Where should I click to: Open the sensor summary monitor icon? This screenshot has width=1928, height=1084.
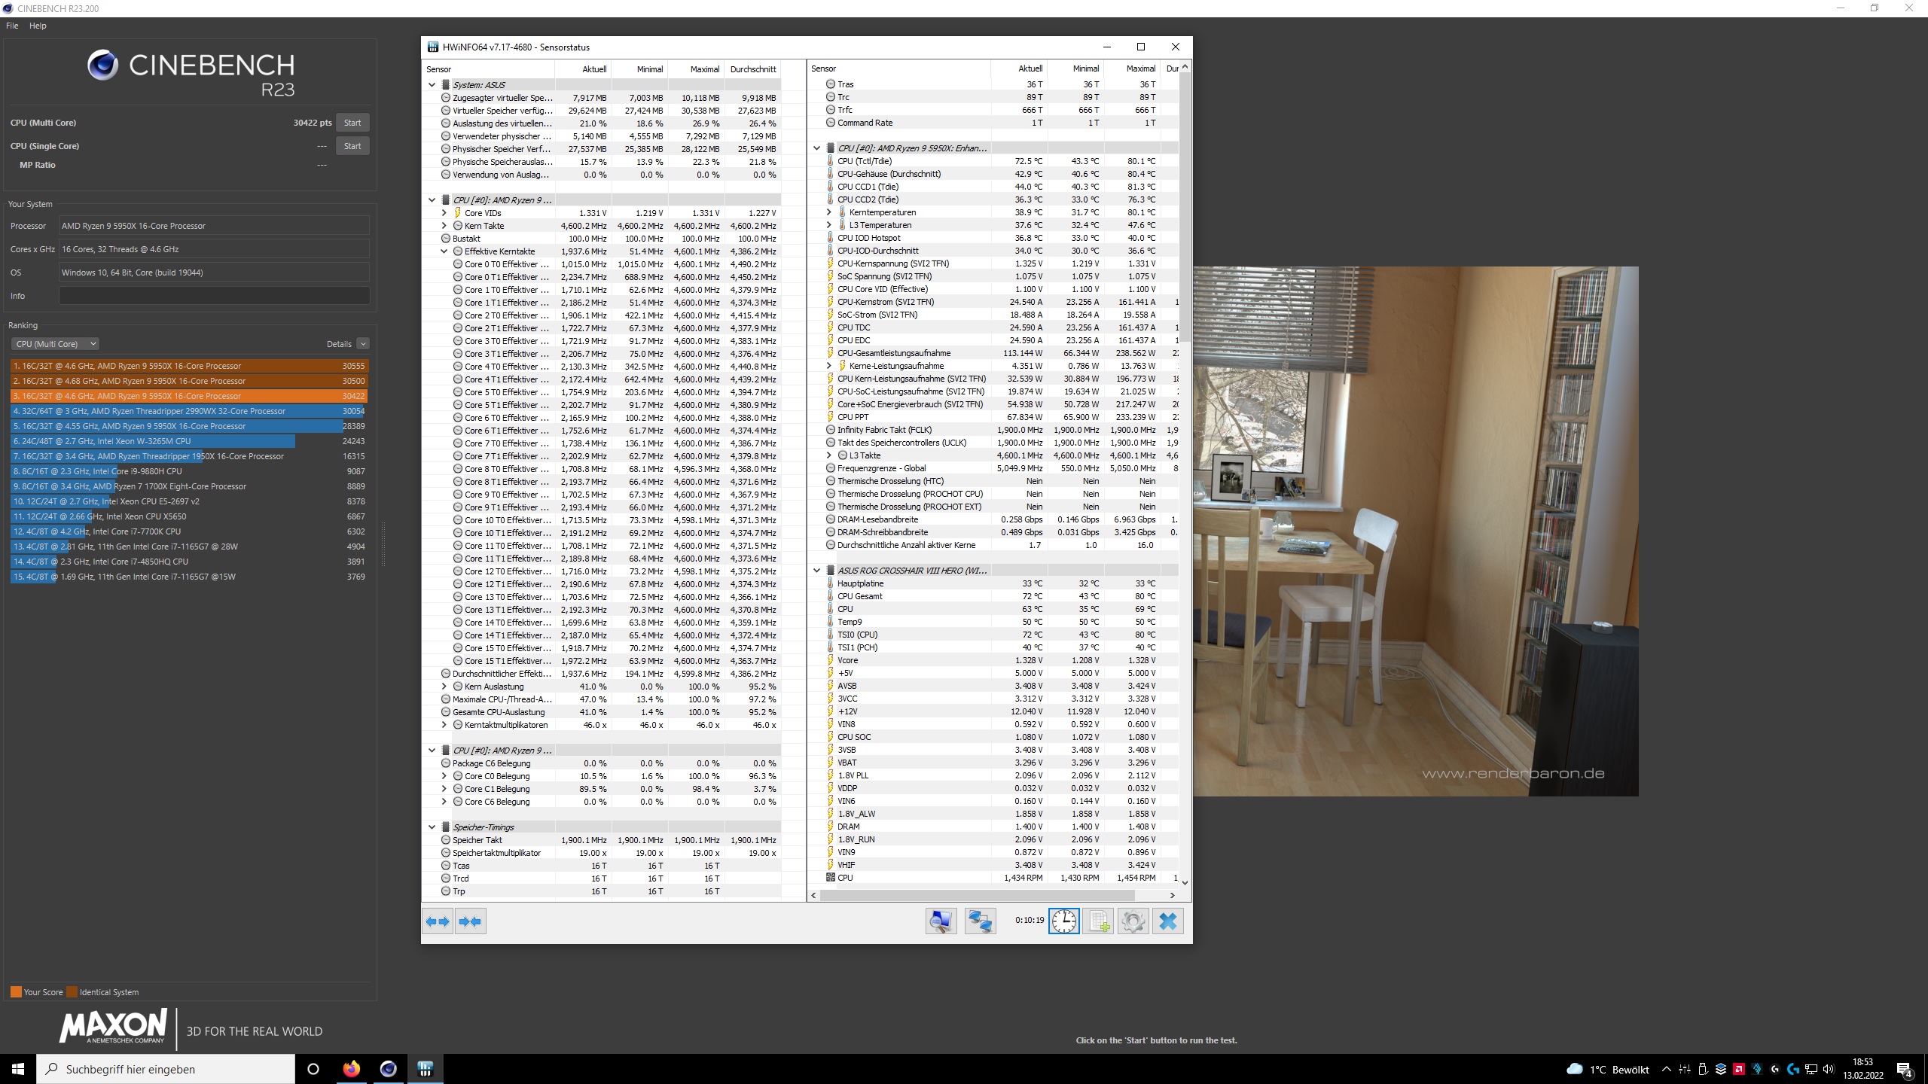click(x=941, y=921)
